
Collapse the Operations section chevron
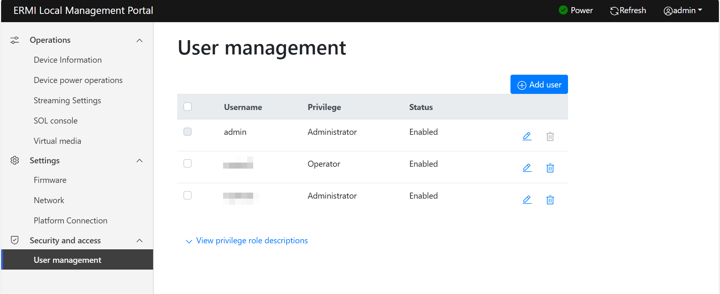[140, 40]
